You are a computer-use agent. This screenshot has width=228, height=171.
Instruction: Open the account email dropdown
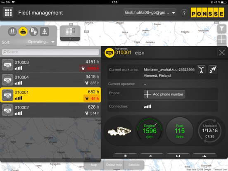(x=150, y=13)
